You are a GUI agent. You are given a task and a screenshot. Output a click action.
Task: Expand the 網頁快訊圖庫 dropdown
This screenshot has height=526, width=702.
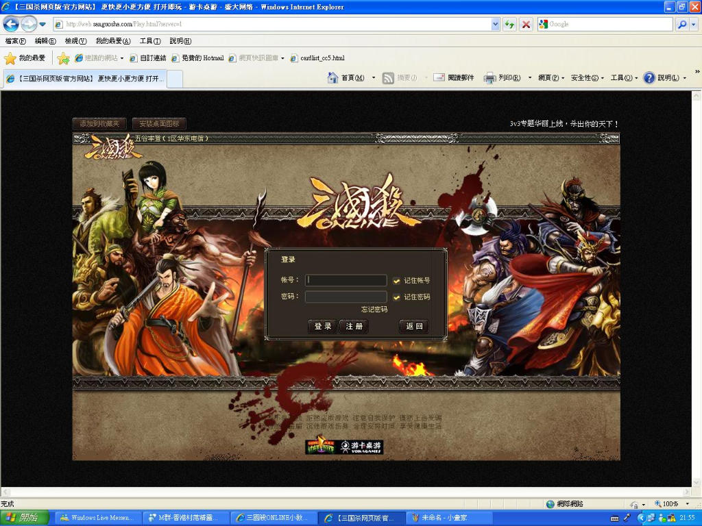coord(282,58)
